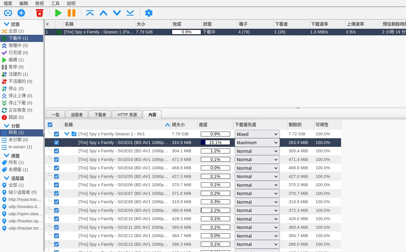This screenshot has height=252, width=406.
Task: Toggle the select-all checkbox in content header
Action: [x=50, y=125]
